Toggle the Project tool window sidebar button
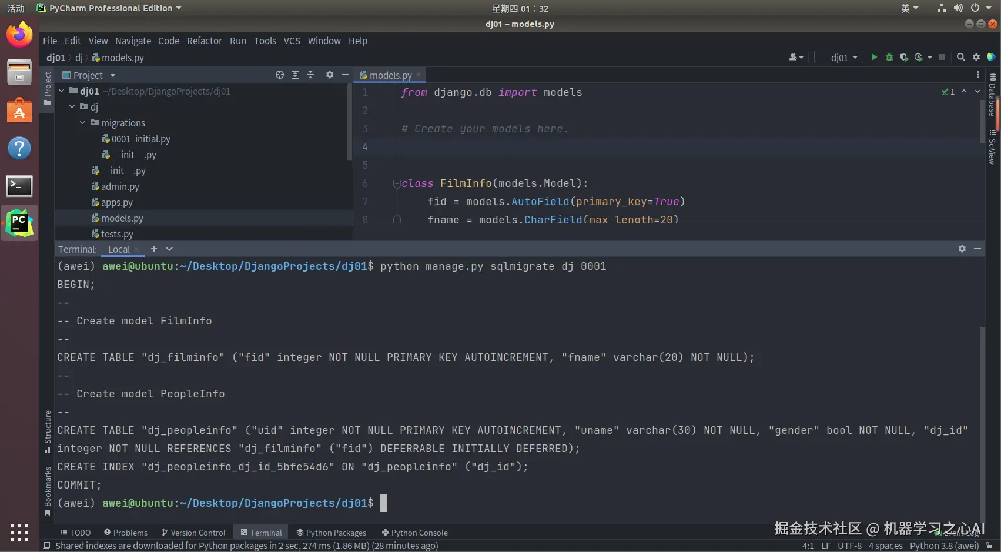The image size is (1001, 552). pos(48,88)
